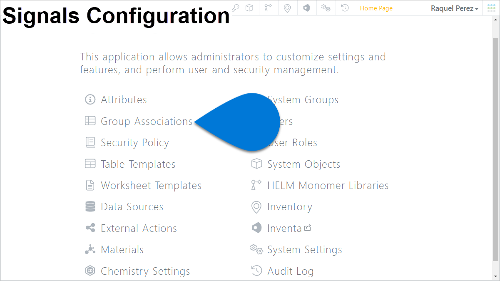Click the document icon beside Worksheet Templates
Screen dimensions: 500x281
coord(90,185)
